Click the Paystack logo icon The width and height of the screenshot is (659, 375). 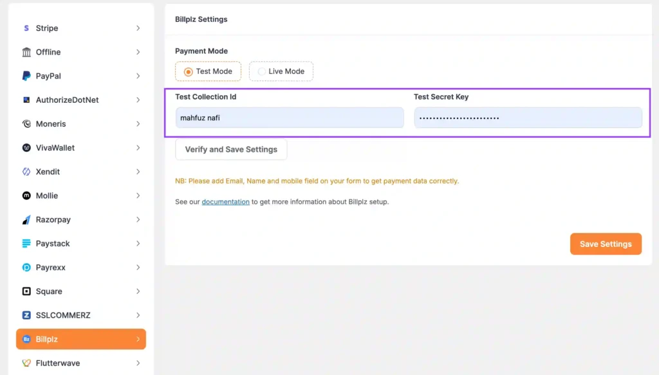(x=26, y=244)
